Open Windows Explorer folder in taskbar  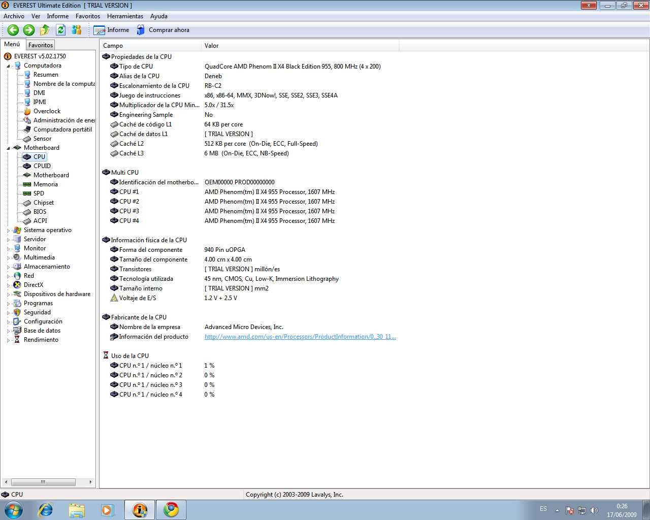(77, 510)
